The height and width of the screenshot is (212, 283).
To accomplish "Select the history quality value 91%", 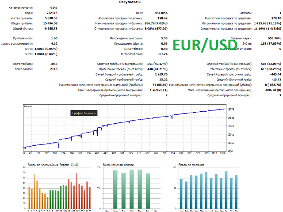I will [54, 8].
